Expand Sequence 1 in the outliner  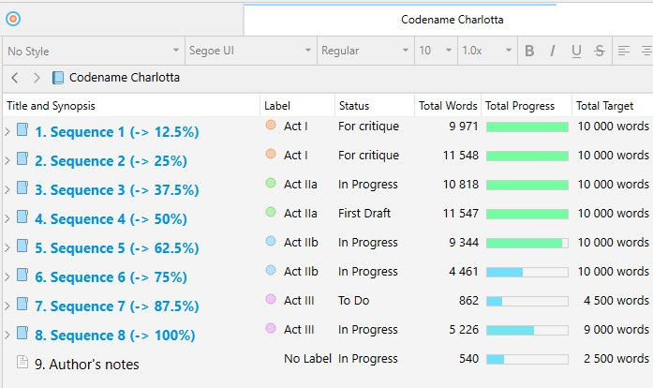[x=7, y=132]
